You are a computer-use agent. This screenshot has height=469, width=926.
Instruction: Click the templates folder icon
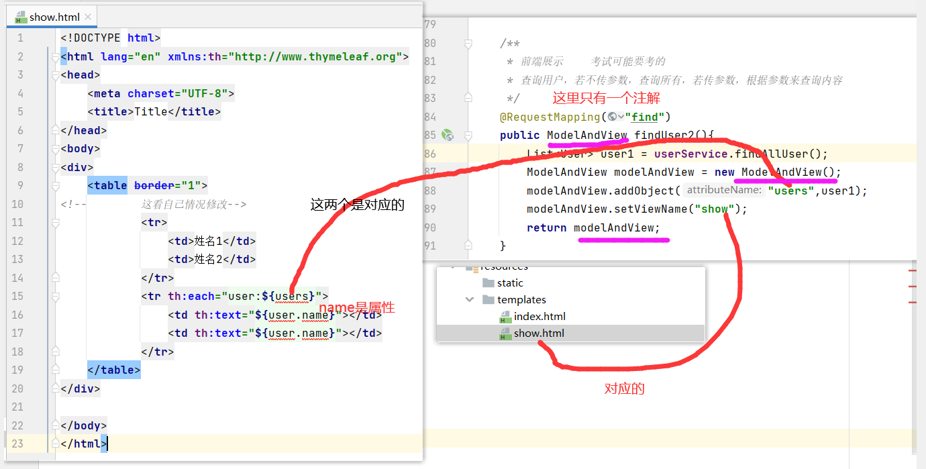(488, 300)
